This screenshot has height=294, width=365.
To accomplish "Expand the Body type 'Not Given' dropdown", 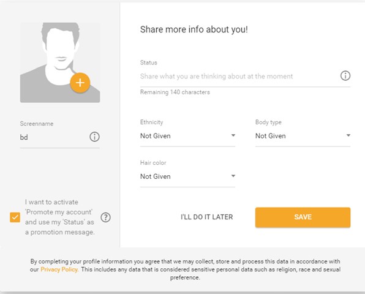I will (x=303, y=136).
